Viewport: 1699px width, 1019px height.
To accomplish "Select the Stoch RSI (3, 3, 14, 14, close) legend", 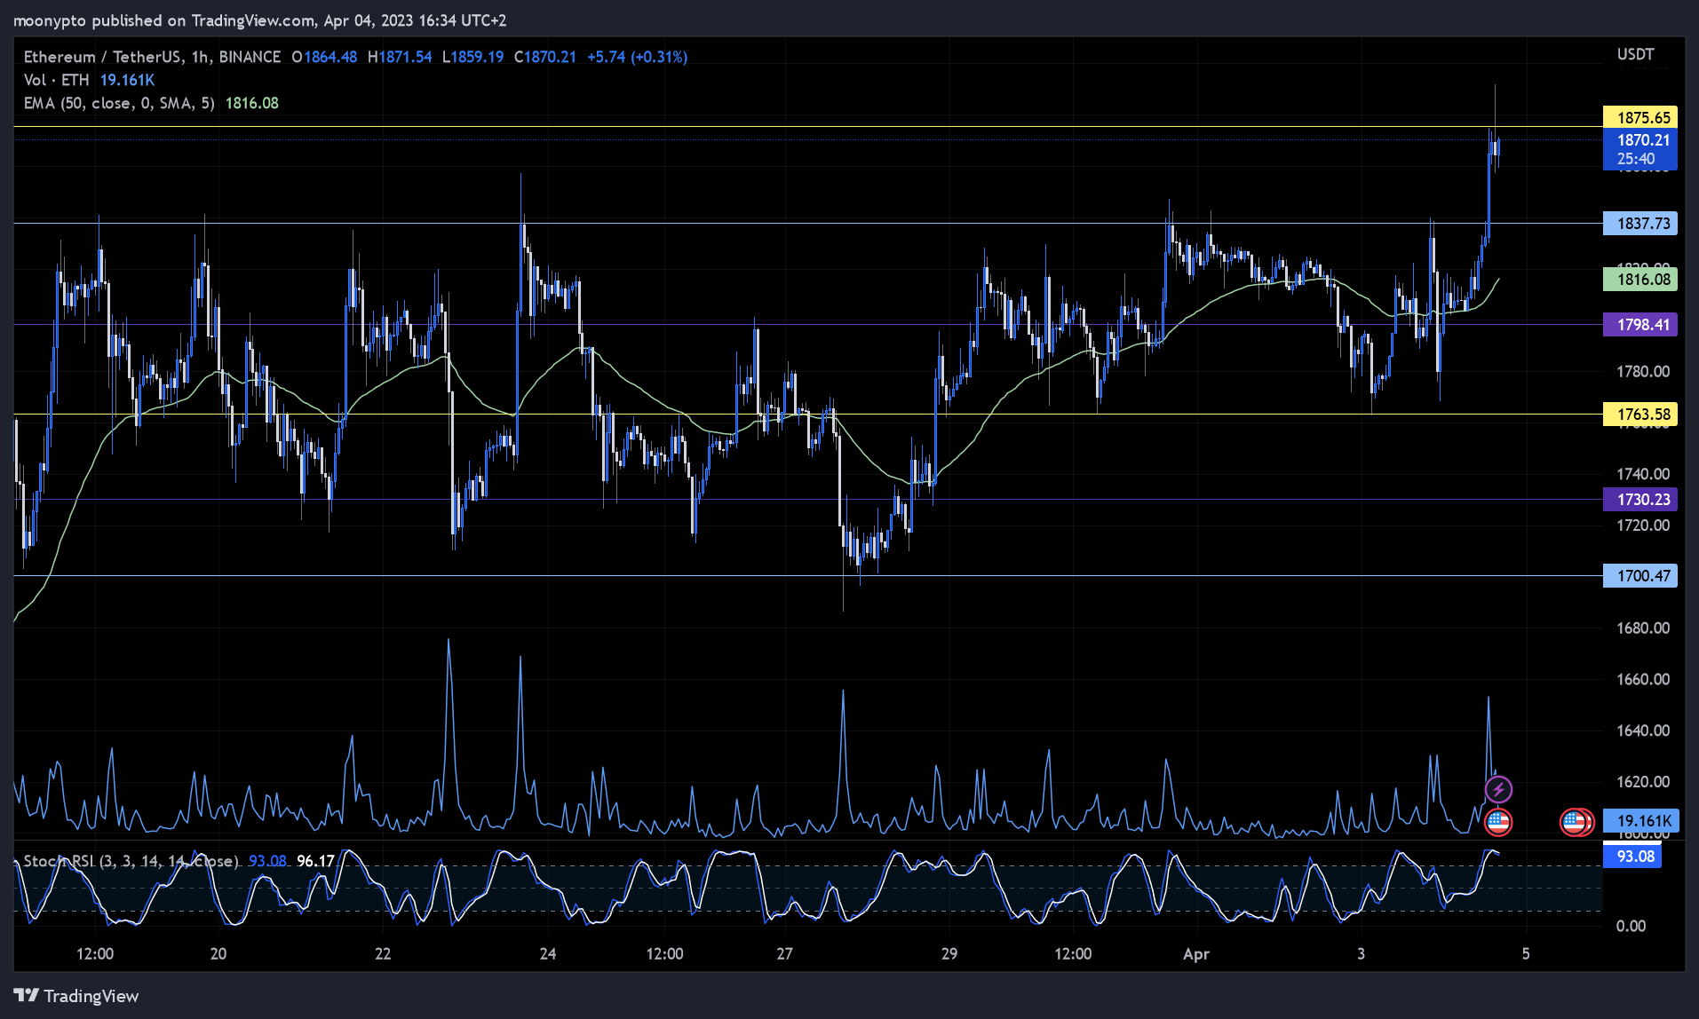I will pyautogui.click(x=131, y=861).
